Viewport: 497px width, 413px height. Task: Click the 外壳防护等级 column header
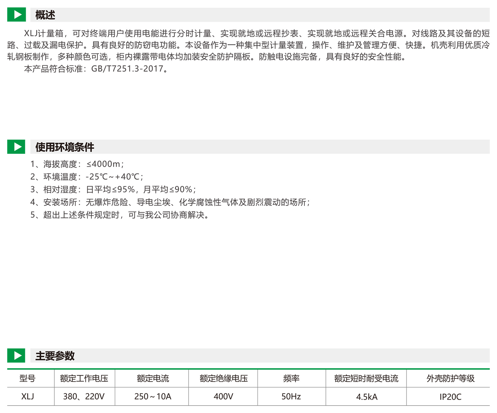coord(450,378)
